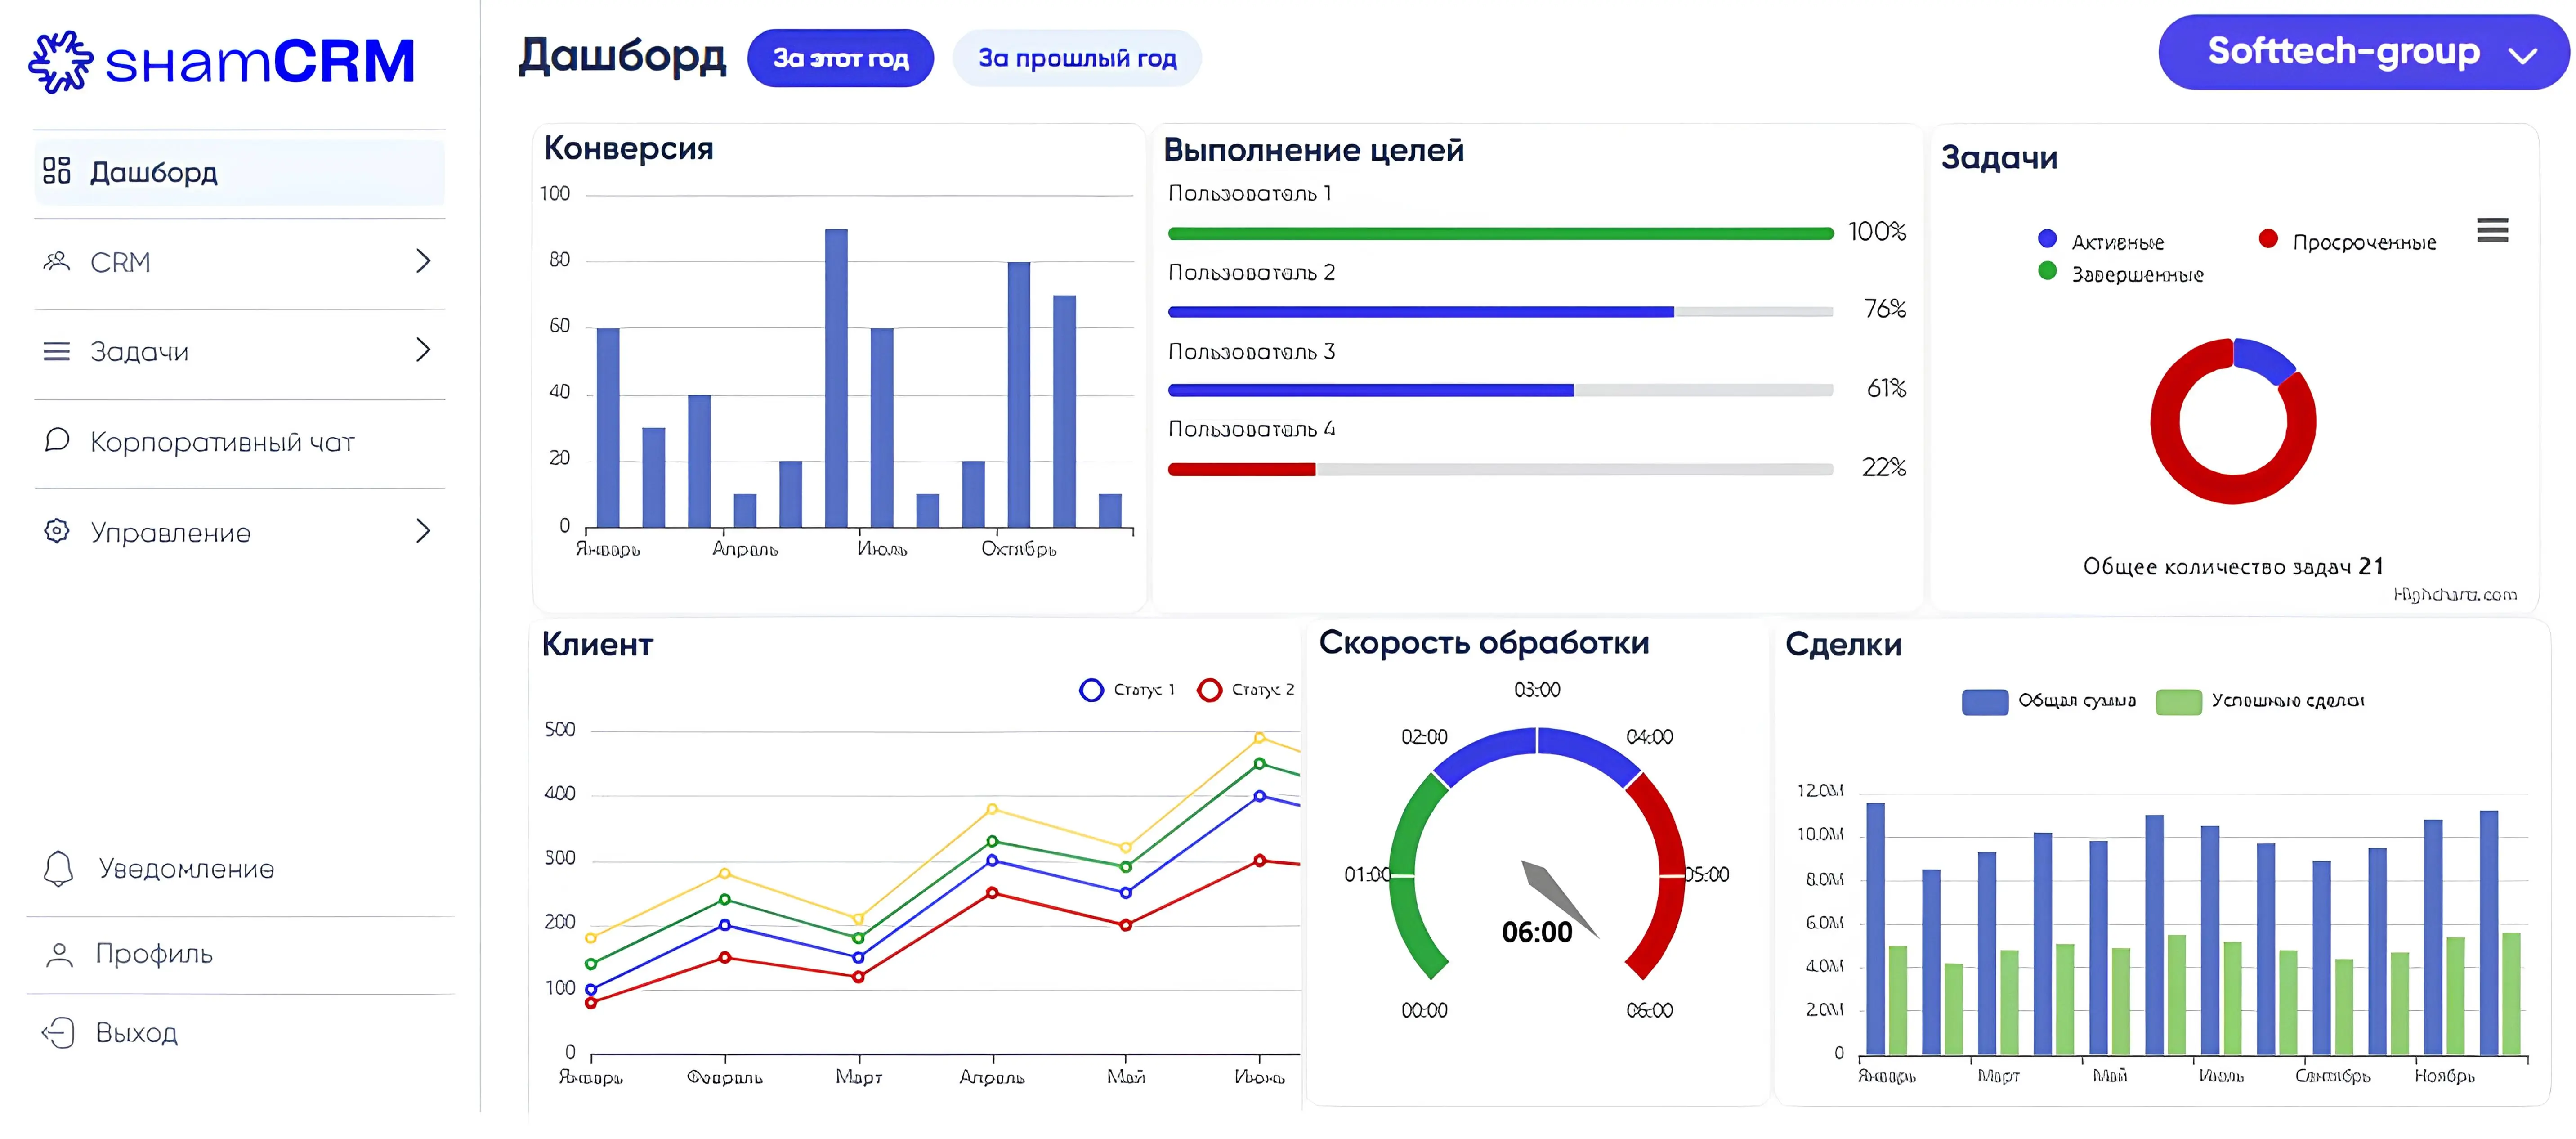
Task: Click the bell icon for Уведомление
Action: pyautogui.click(x=58, y=868)
